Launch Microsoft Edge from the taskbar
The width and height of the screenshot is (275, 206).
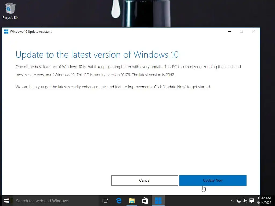pos(119,201)
